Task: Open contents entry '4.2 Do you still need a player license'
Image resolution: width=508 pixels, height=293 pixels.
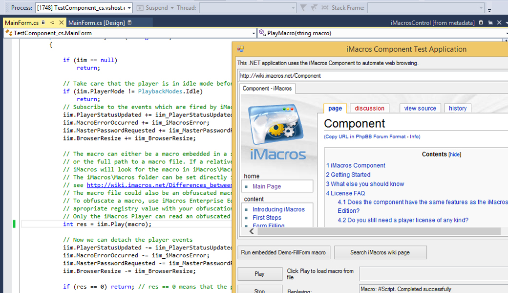Action: (x=403, y=220)
